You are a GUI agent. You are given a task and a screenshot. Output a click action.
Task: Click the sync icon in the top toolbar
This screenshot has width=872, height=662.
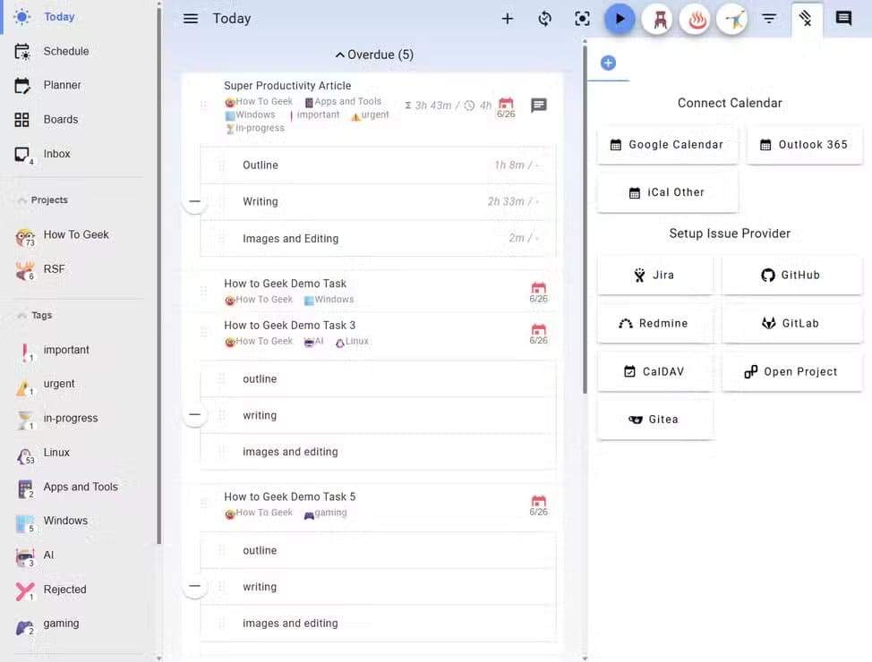click(x=545, y=18)
